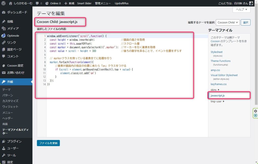Click the Update File button
This screenshot has width=258, height=164.
[x=48, y=143]
